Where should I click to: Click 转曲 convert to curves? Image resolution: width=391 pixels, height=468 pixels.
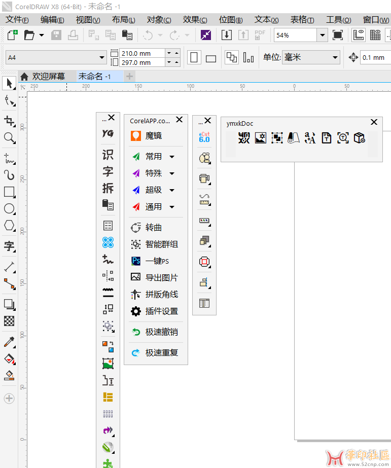[146, 228]
